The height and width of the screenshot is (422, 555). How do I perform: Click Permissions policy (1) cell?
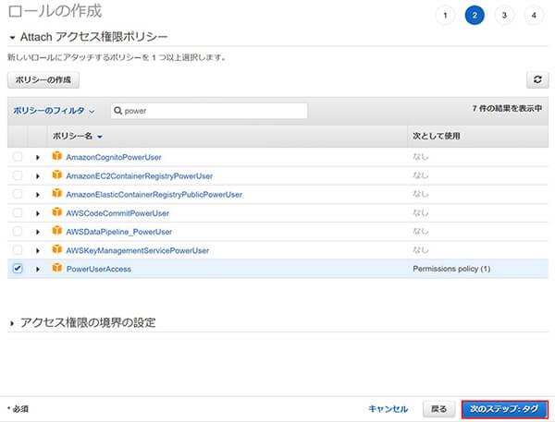[451, 269]
